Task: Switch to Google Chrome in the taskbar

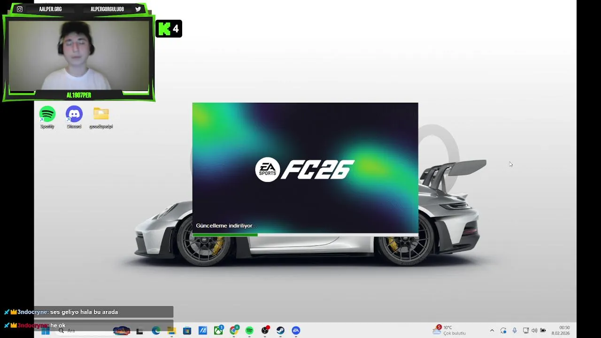Action: [234, 330]
